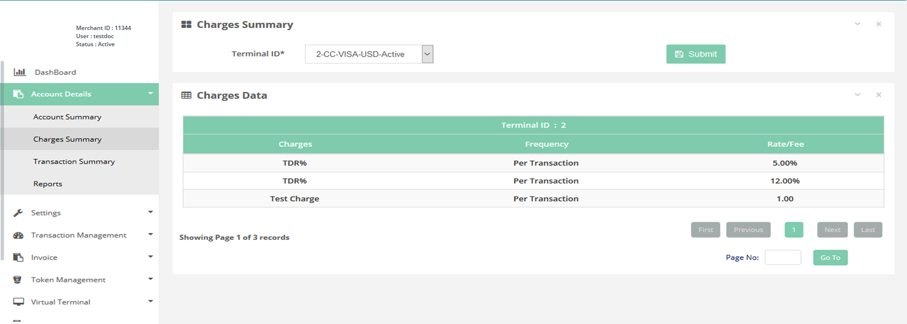Collapse the Account Details section
This screenshot has width=907, height=324.
coord(151,93)
